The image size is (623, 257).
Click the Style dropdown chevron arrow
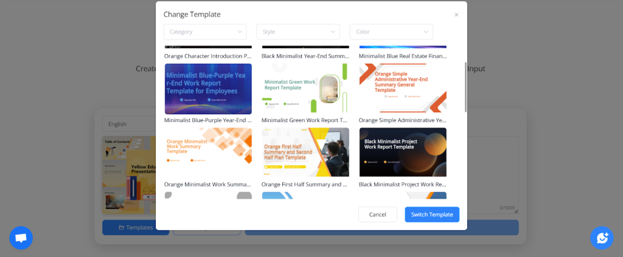click(332, 32)
